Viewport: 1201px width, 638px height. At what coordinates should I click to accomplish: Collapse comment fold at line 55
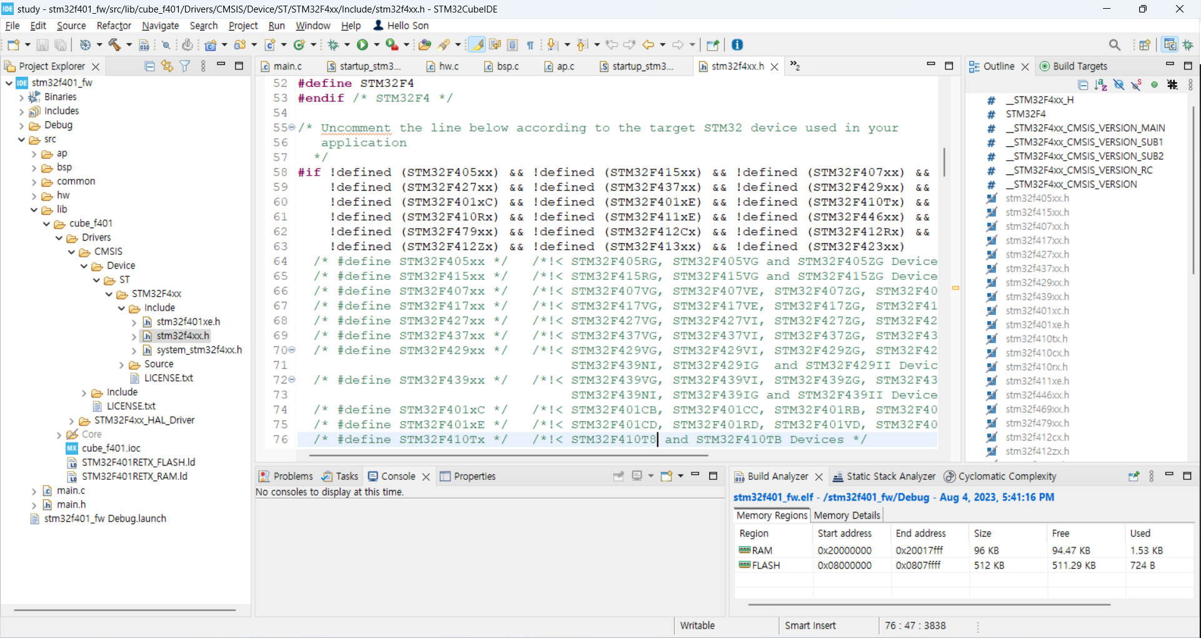[292, 127]
